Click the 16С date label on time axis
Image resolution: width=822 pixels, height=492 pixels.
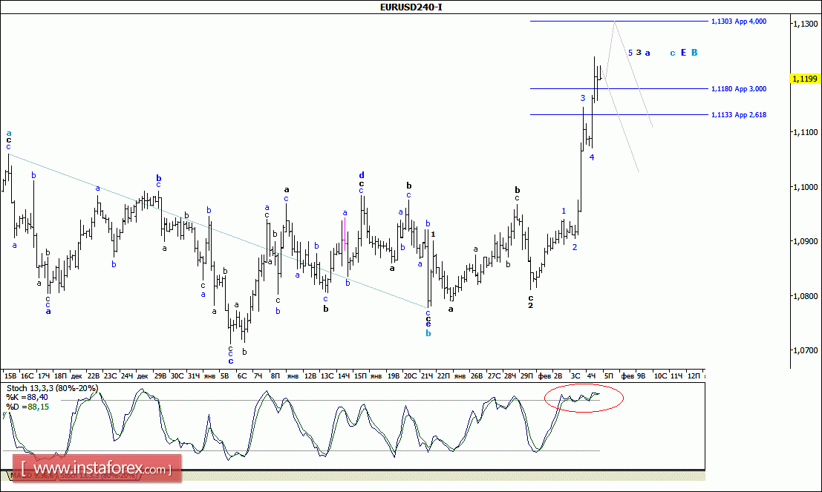coord(27,375)
